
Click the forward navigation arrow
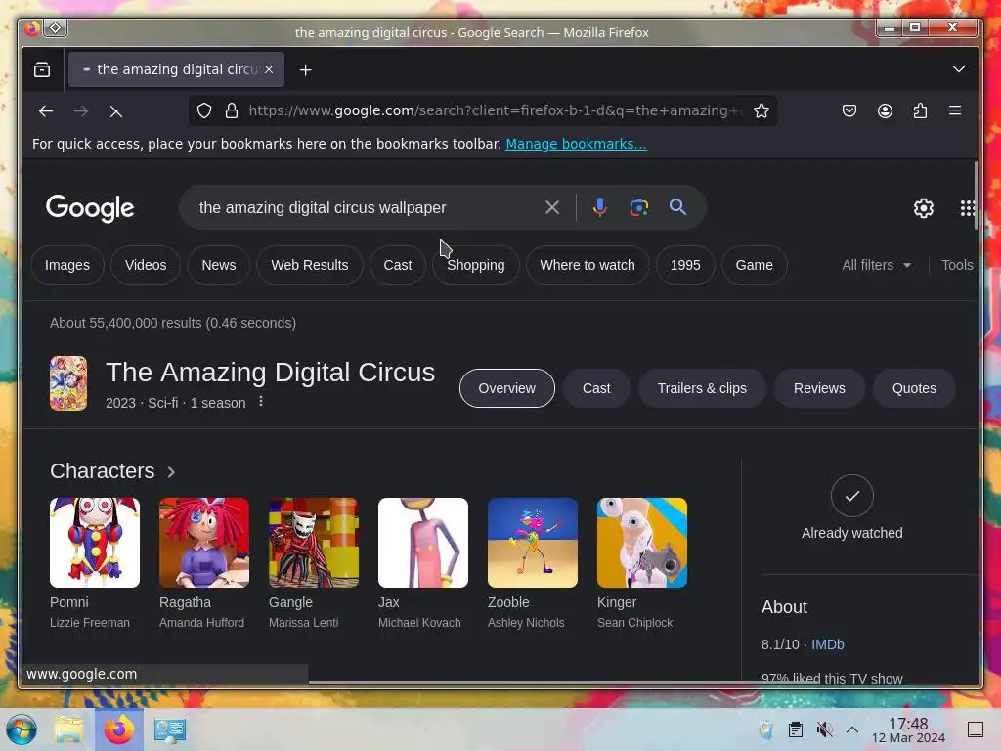[80, 111]
